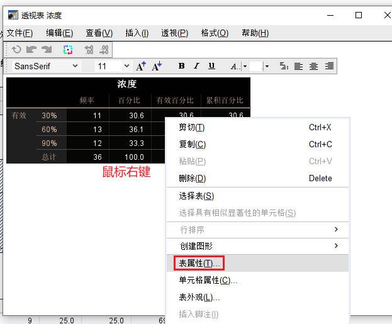Click the align right icon

tap(329, 66)
